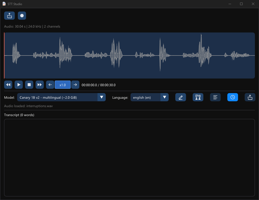Click the STT Studio app icon
This screenshot has height=200, width=259.
click(x=4, y=4)
